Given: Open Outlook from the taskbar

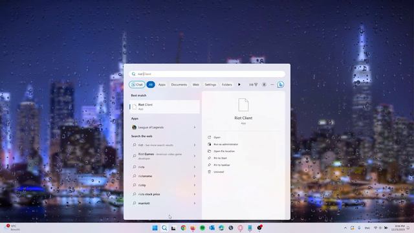Looking at the screenshot, I should [212, 228].
